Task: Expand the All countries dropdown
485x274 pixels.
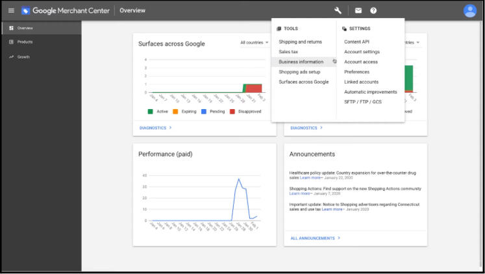Action: click(x=255, y=43)
